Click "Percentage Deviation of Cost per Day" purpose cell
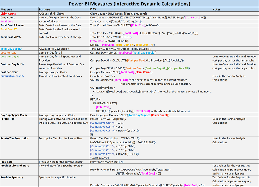This screenshot has height=187, width=259. [64, 66]
